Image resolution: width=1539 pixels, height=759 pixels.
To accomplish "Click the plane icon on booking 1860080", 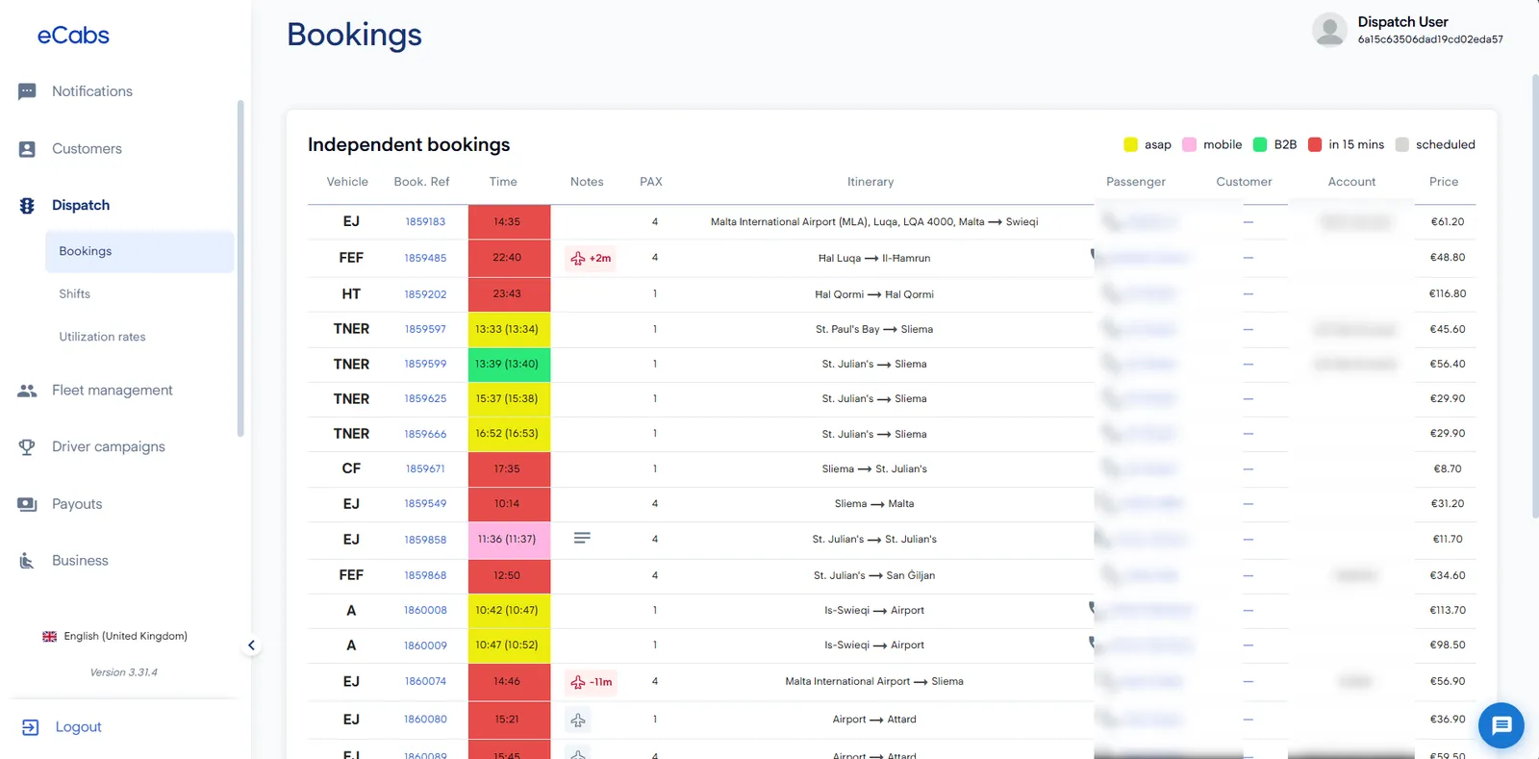I will (x=578, y=720).
